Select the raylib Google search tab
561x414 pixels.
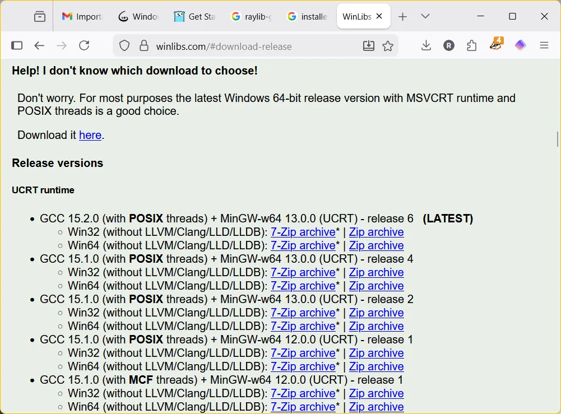pos(251,16)
